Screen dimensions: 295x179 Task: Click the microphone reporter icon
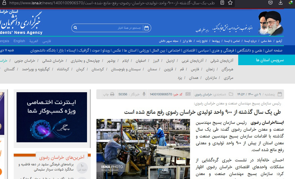[144, 94]
